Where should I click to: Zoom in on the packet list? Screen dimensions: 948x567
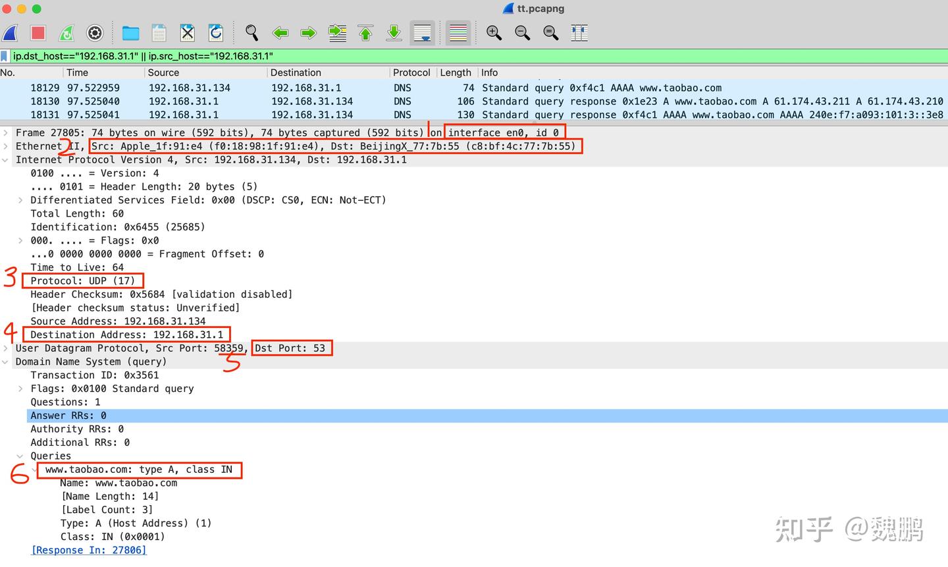click(494, 33)
